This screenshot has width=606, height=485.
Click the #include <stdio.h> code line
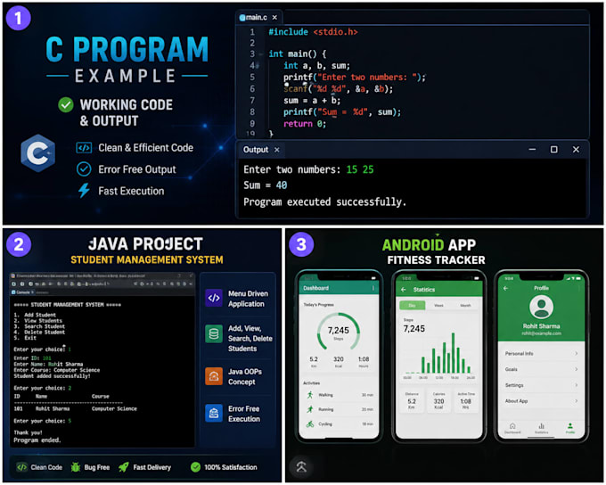point(313,32)
